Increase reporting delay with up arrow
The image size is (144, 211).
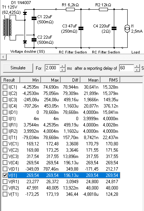click(137, 66)
